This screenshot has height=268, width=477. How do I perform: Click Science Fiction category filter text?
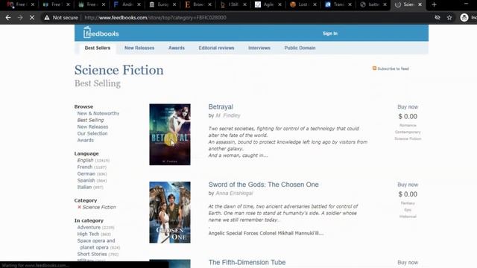(x=99, y=207)
